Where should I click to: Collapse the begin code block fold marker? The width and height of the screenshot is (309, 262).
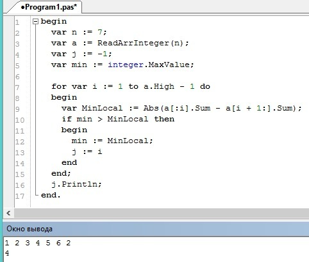tap(36, 21)
